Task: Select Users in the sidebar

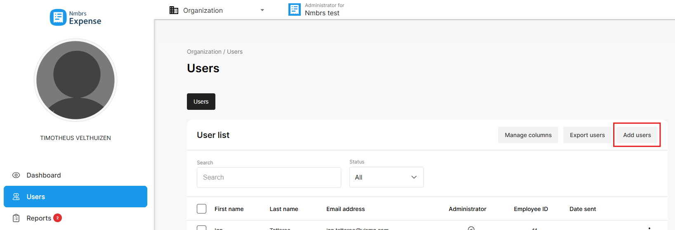Action: (x=76, y=197)
